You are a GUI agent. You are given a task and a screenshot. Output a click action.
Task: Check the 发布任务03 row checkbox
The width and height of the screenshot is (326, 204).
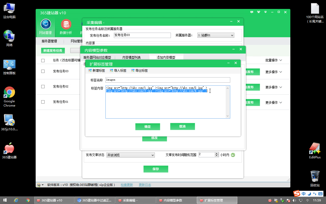coord(43,71)
